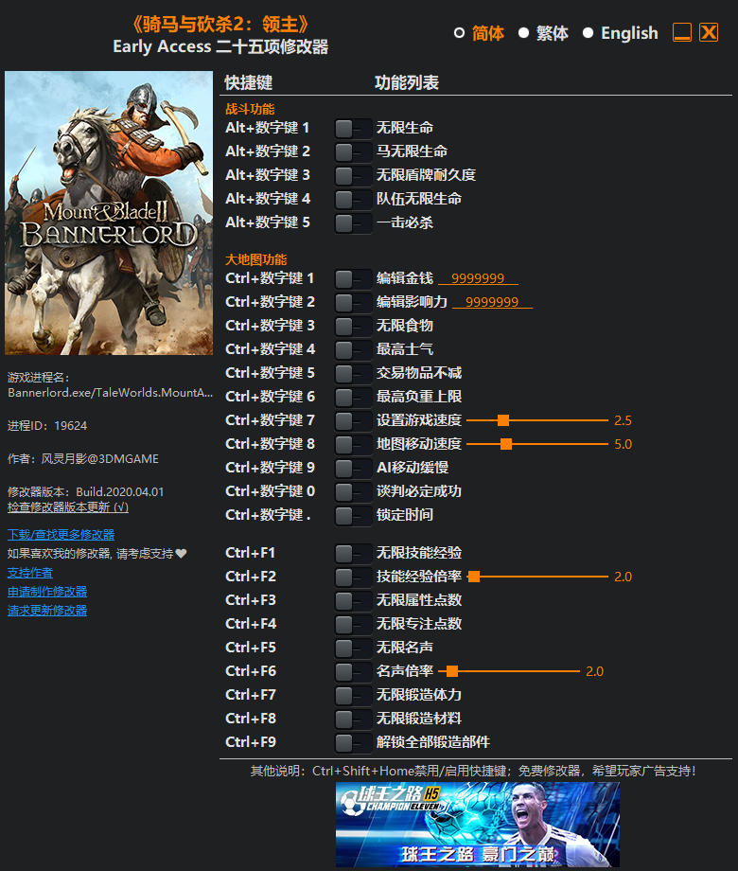The image size is (738, 871).
Task: Enable 谈判必定成功 switch
Action: (x=353, y=492)
